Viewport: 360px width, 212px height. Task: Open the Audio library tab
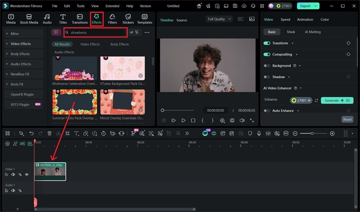(47, 19)
